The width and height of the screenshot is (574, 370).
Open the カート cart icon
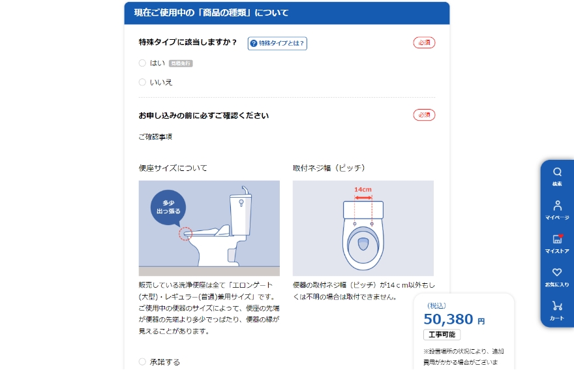(x=557, y=305)
